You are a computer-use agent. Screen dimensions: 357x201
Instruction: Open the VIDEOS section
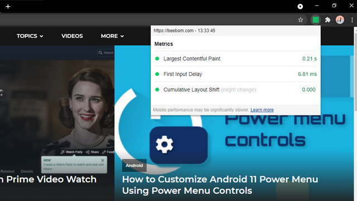72,36
